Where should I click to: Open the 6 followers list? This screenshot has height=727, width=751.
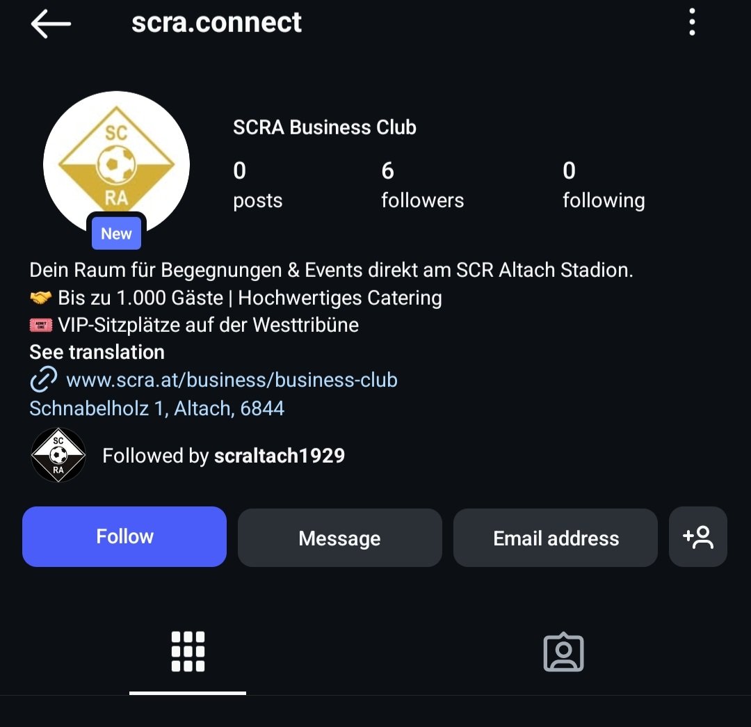(423, 185)
